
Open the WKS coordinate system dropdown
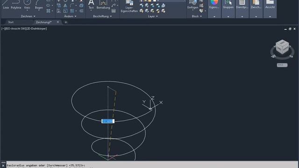[x=282, y=65]
